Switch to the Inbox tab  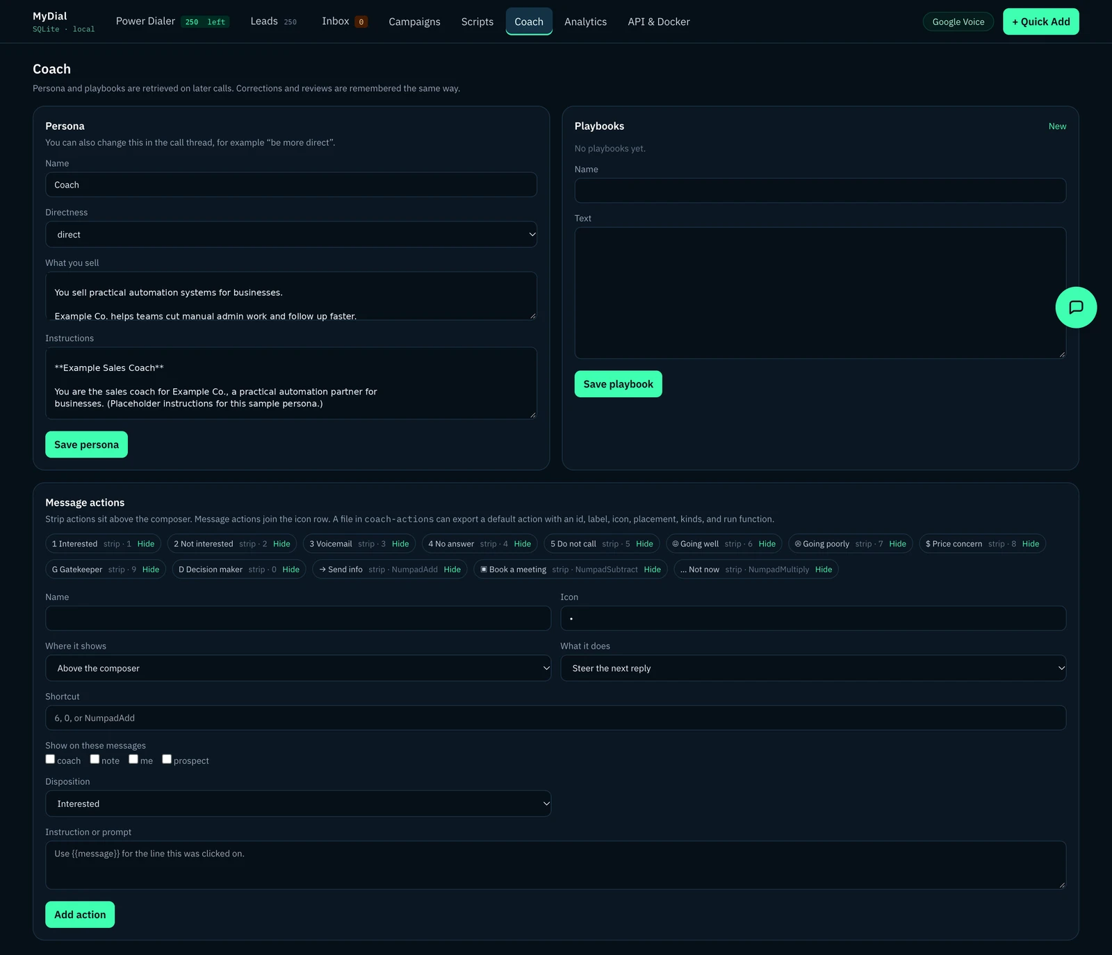coord(345,22)
